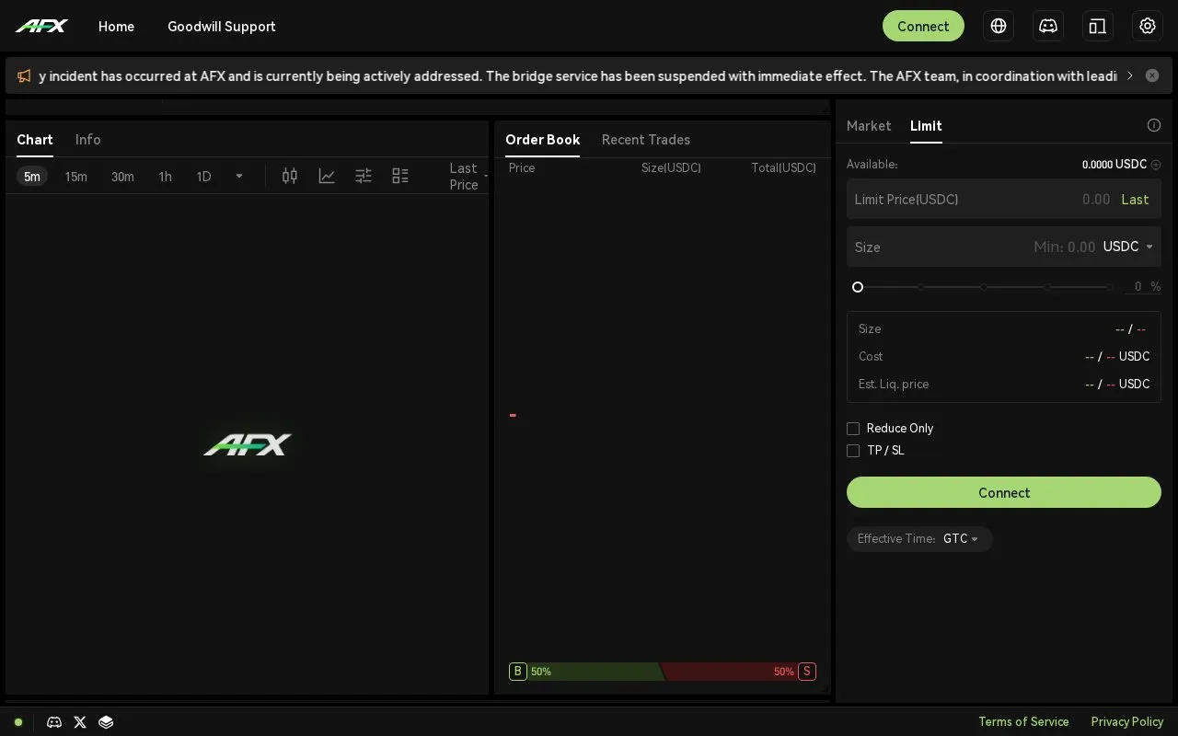Switch to the Info tab
1178x736 pixels.
tap(88, 140)
